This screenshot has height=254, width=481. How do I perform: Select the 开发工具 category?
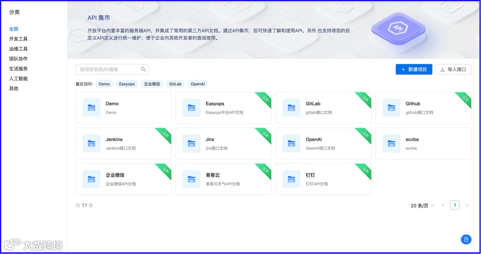click(x=18, y=39)
